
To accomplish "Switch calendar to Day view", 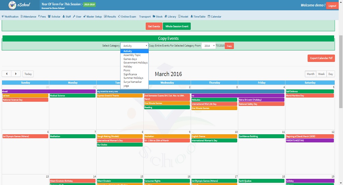I will [x=330, y=74].
